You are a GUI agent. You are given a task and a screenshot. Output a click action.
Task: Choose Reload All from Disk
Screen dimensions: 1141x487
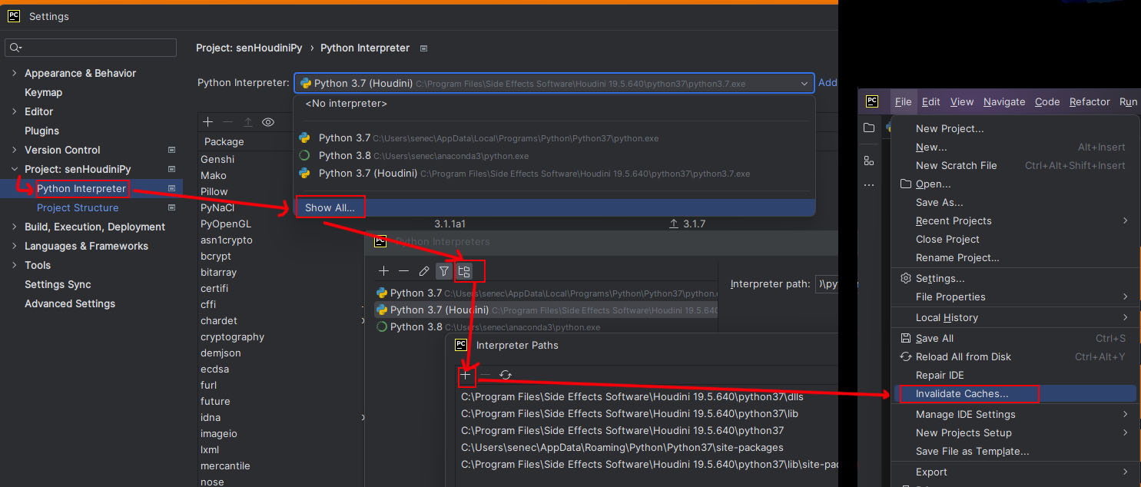click(x=964, y=356)
